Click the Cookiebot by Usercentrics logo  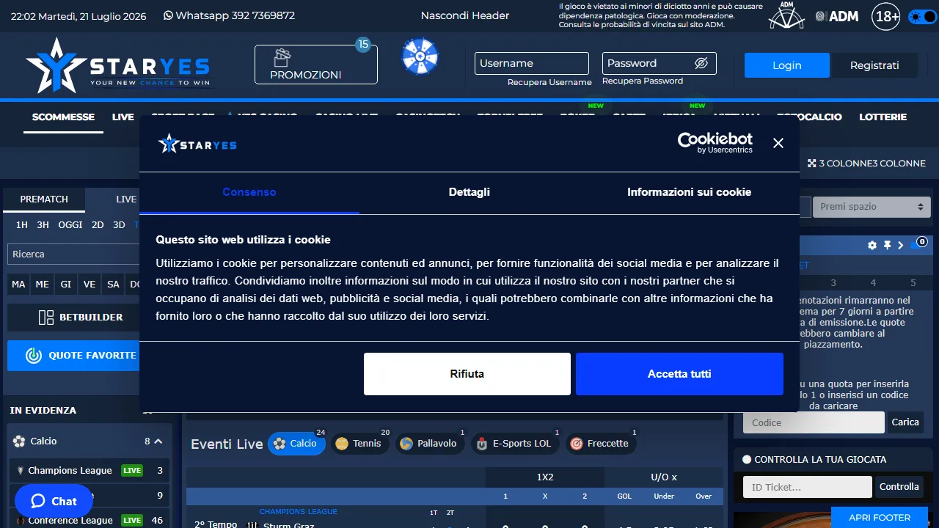715,142
